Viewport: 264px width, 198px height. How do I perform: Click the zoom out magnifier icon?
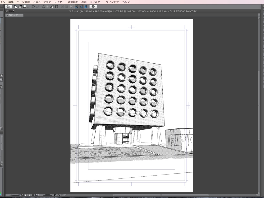pyautogui.click(x=26, y=195)
